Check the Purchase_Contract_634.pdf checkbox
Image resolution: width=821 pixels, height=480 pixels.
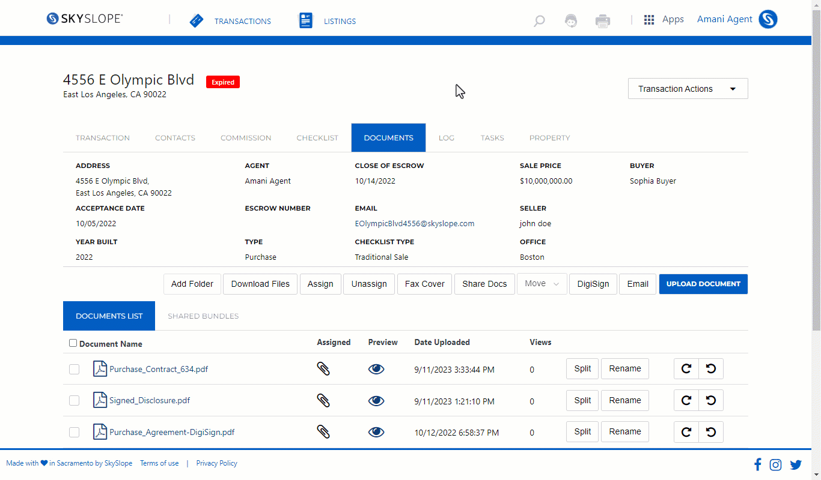[74, 369]
